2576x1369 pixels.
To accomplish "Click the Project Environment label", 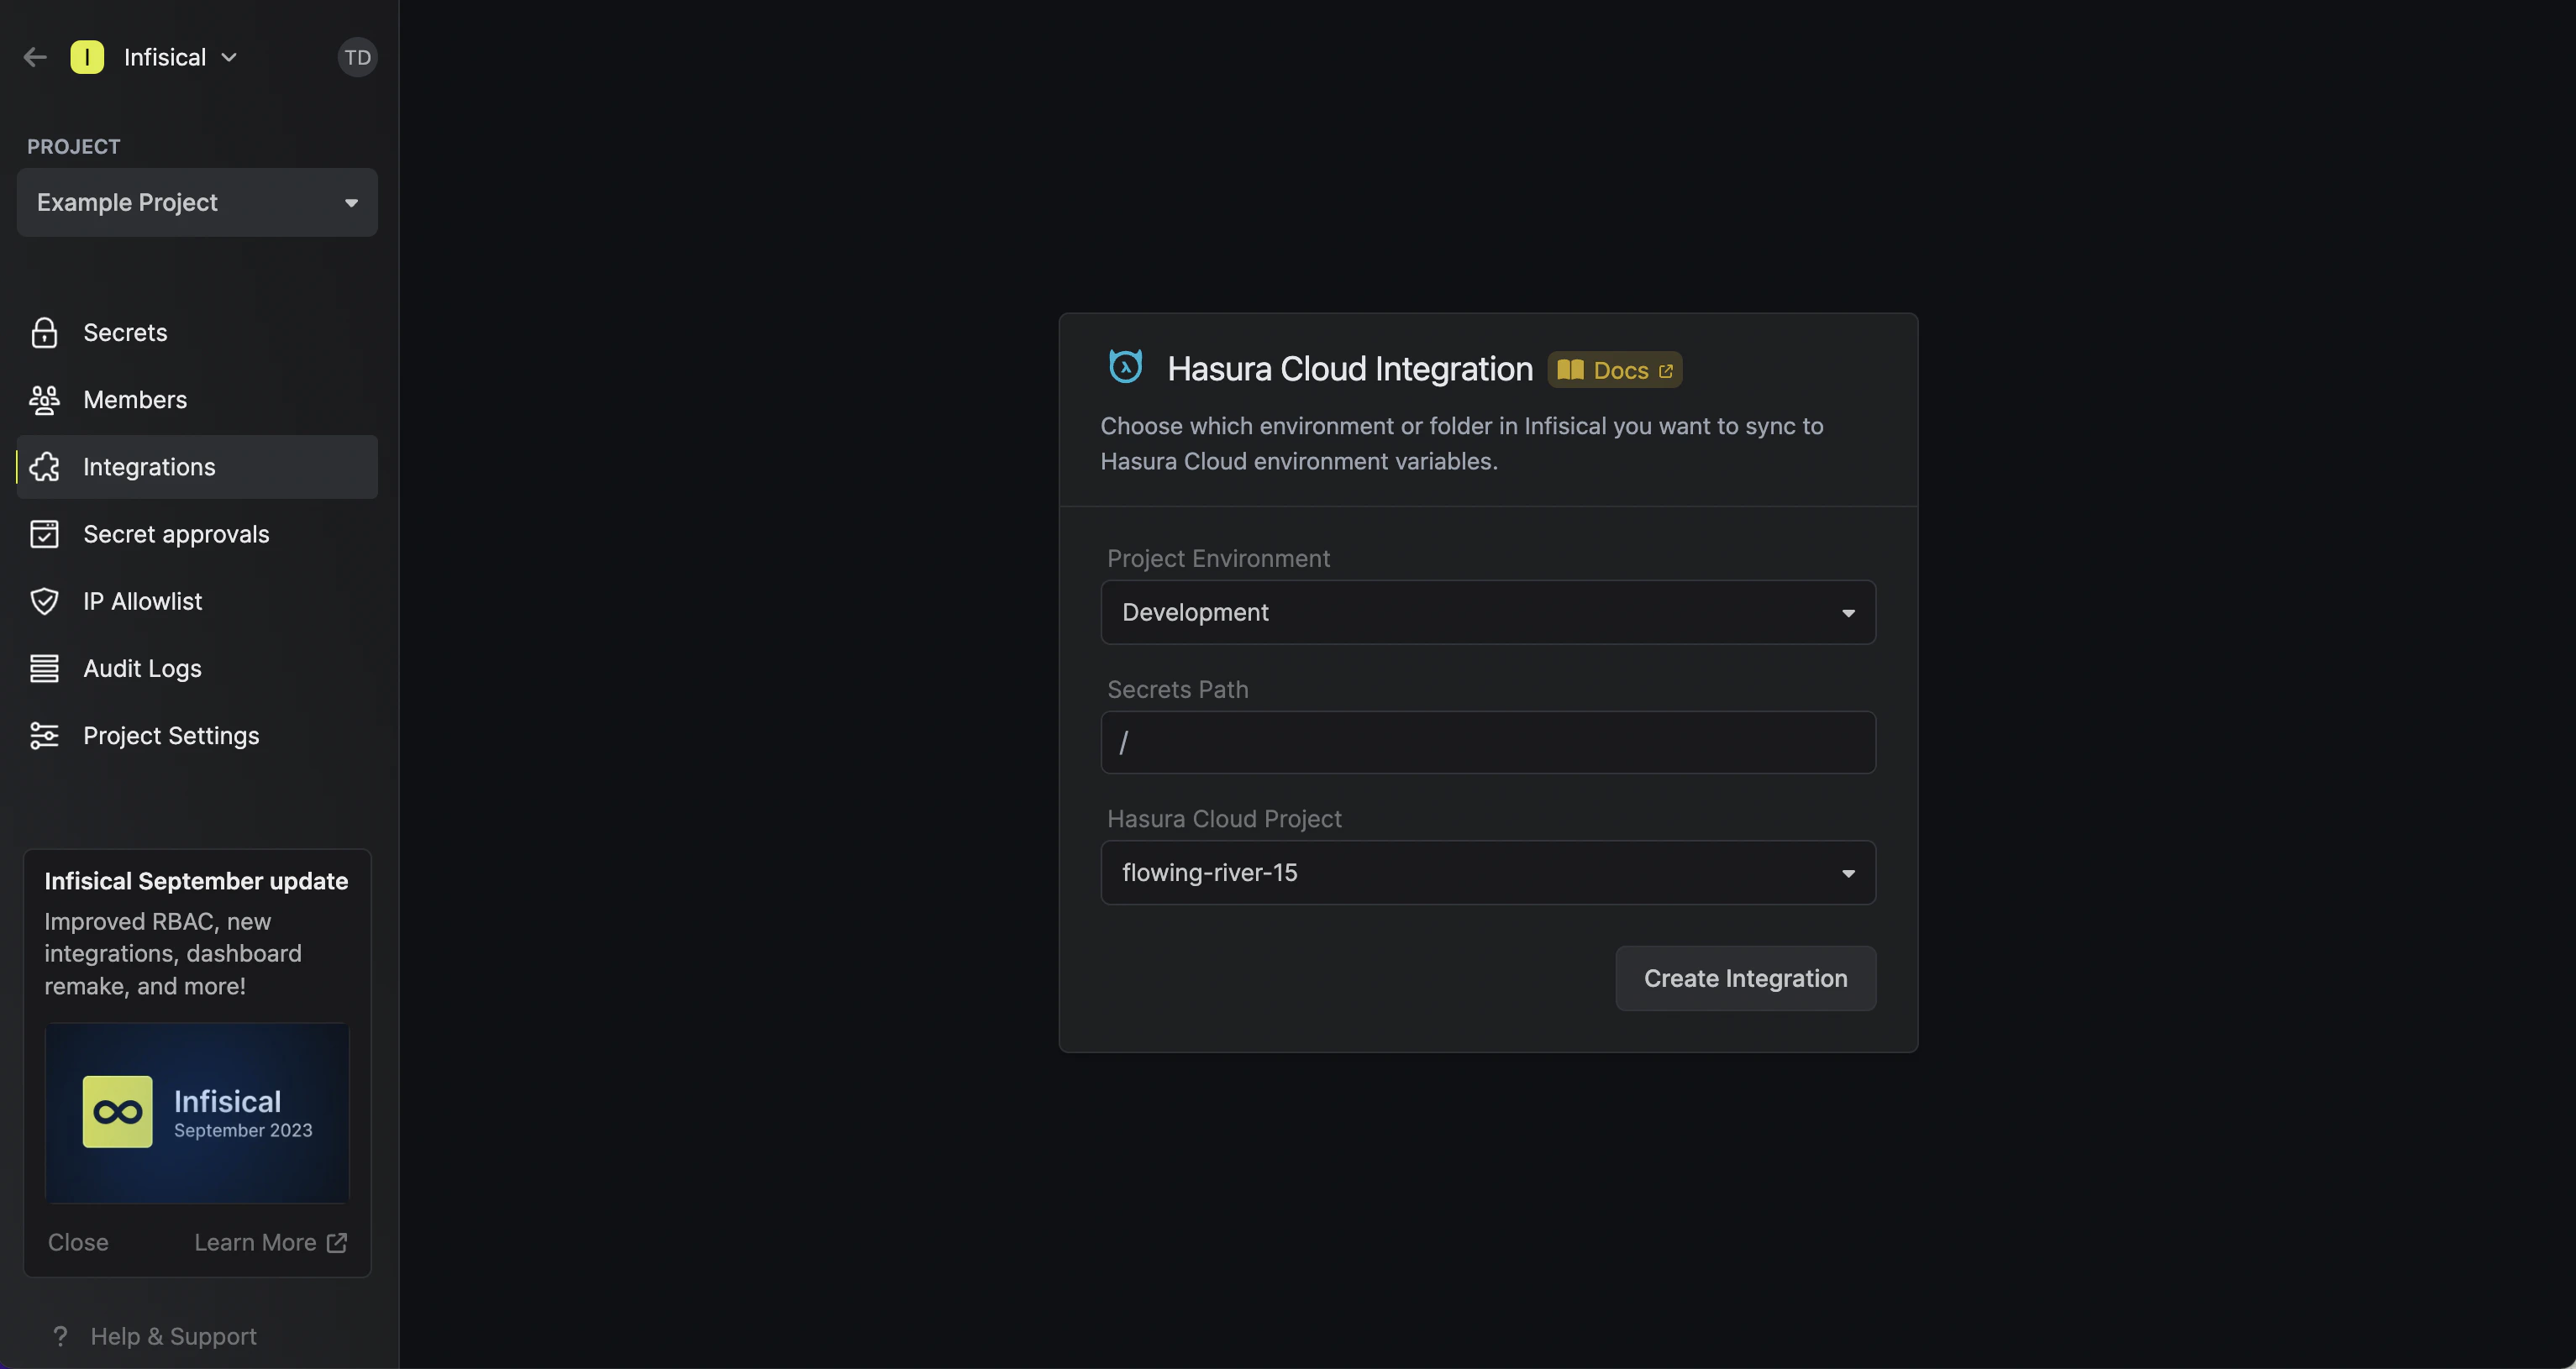I will point(1218,558).
